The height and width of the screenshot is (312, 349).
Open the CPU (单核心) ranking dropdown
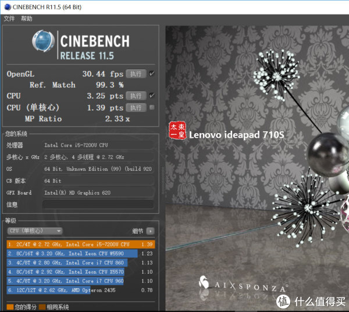pyautogui.click(x=35, y=231)
